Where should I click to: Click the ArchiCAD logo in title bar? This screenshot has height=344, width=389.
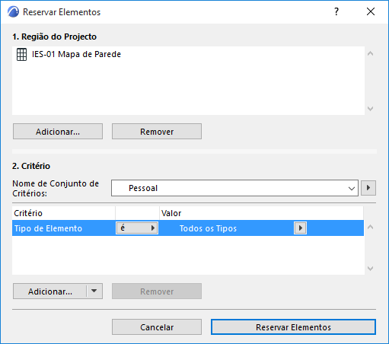pos(13,12)
